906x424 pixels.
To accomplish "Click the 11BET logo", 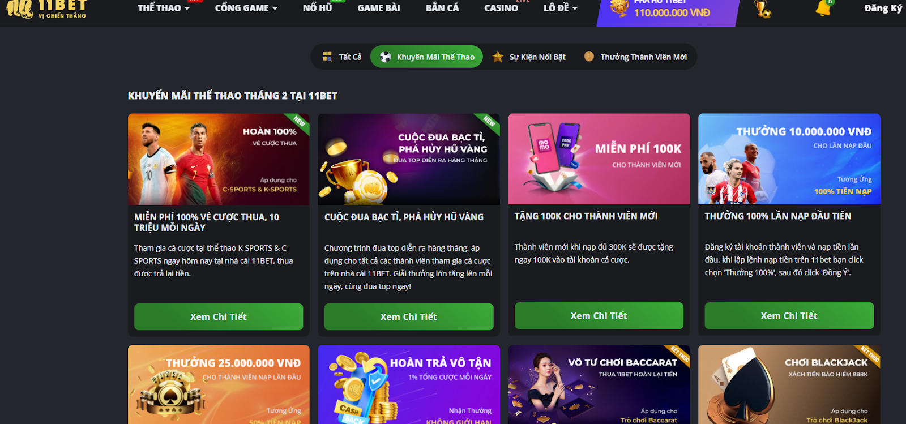I will (x=46, y=9).
